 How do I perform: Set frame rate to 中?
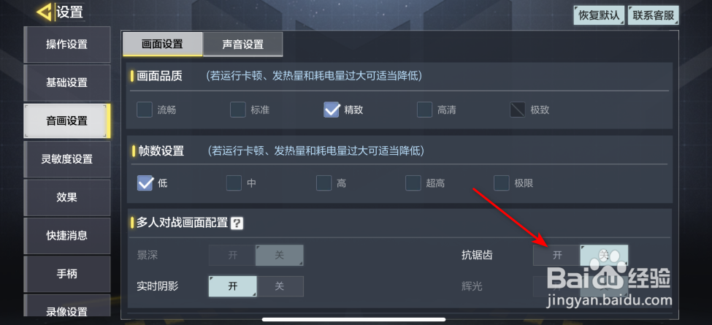[x=234, y=183]
